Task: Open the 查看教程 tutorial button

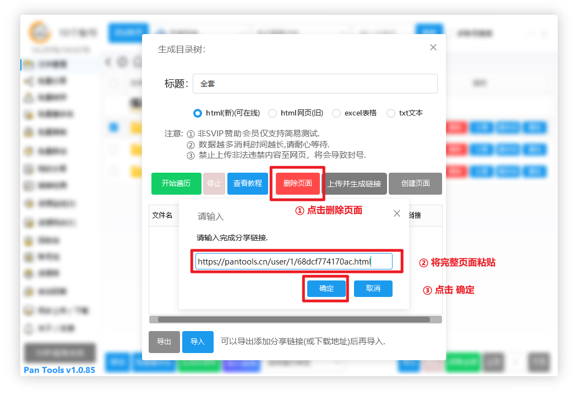Action: click(248, 184)
